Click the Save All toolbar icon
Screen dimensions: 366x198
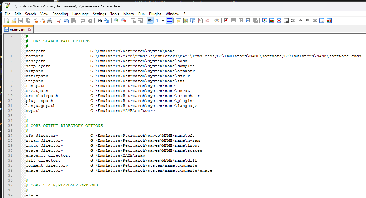28,21
